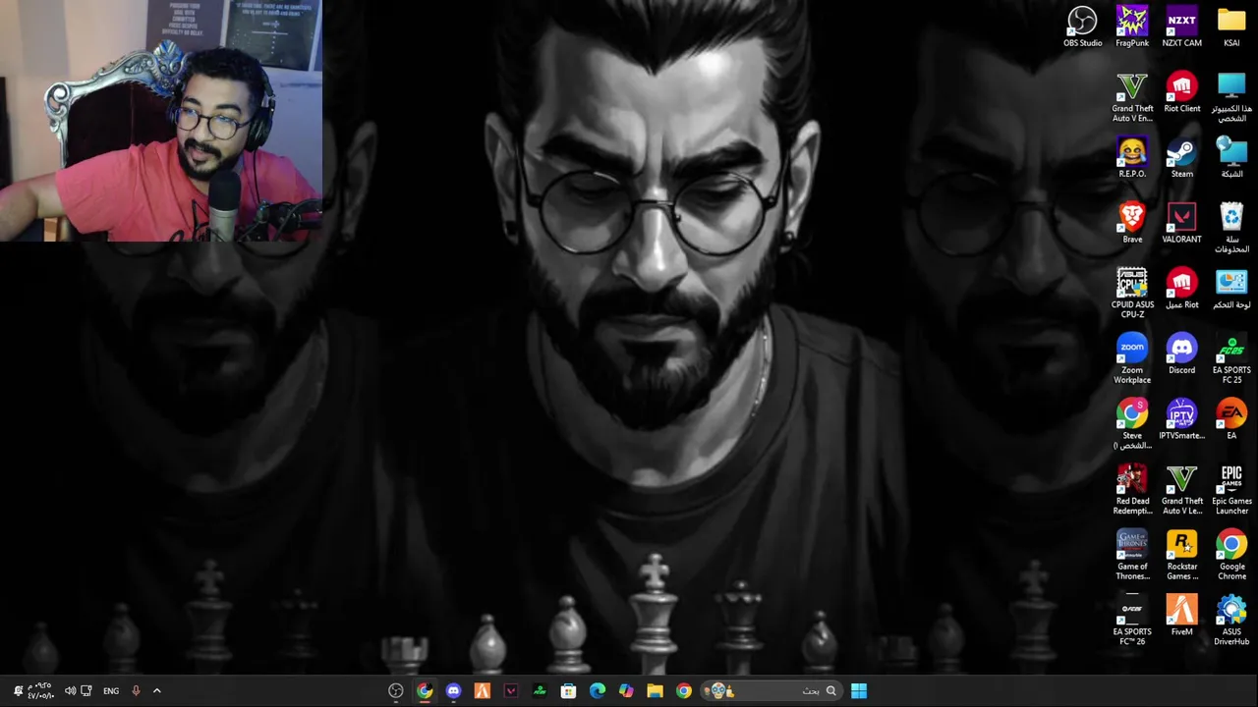
Task: Select Grand Theft Auto V Enhanced shortcut
Action: point(1132,97)
